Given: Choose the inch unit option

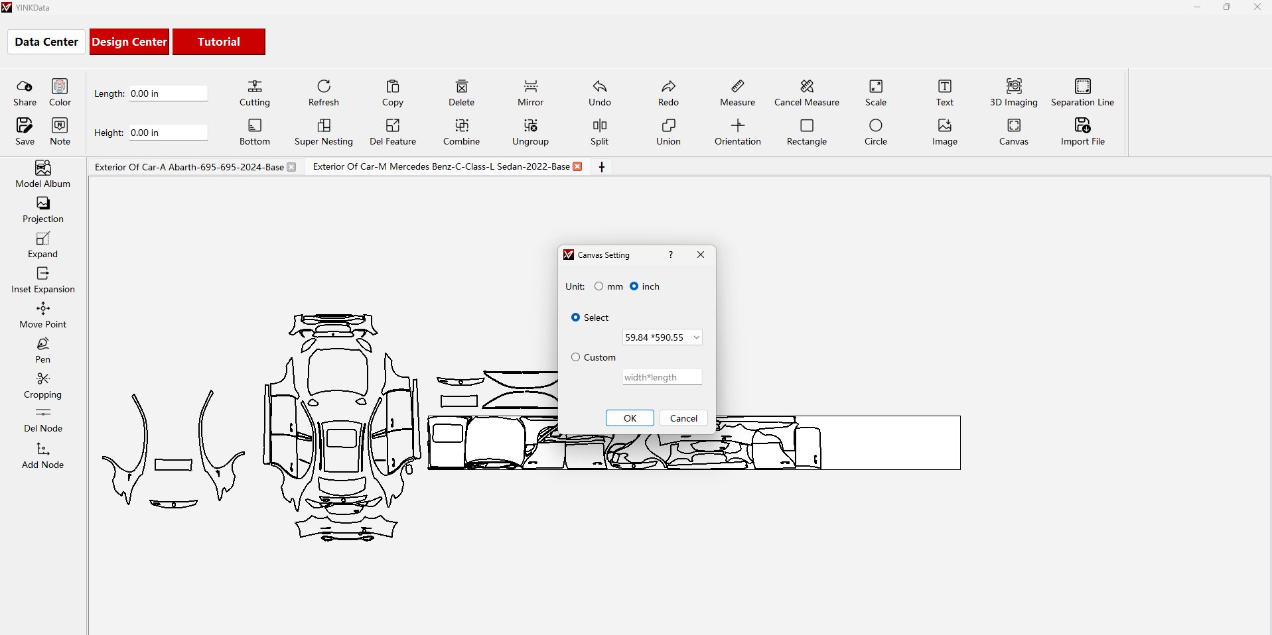Looking at the screenshot, I should coord(634,286).
